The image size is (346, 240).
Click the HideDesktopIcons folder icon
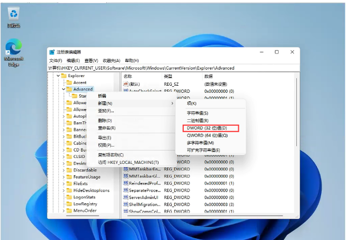pos(68,190)
